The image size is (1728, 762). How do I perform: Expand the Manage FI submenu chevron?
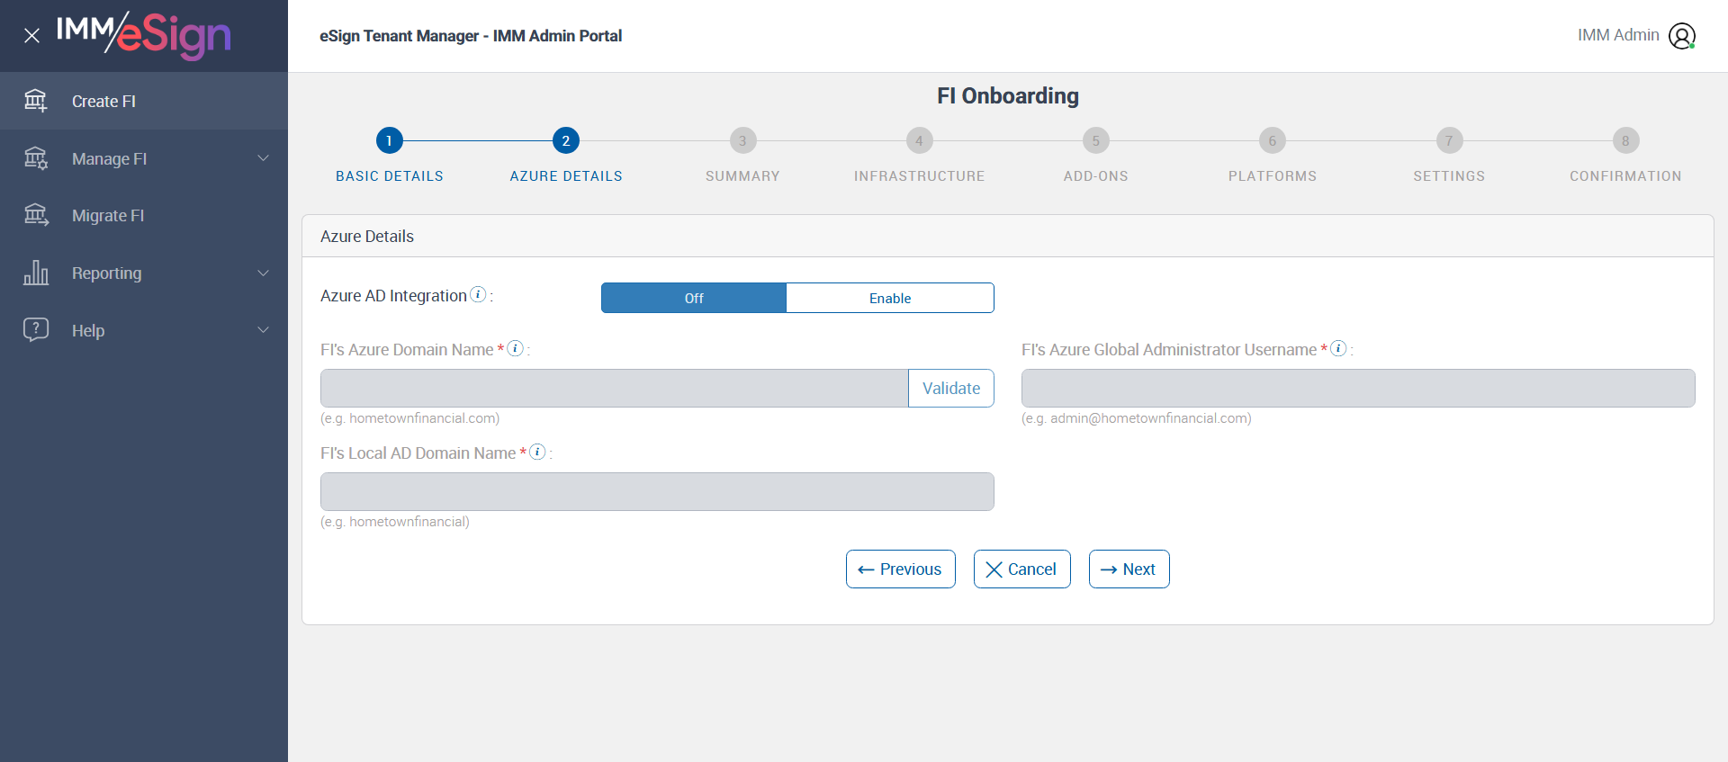click(264, 158)
